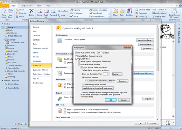Toggle Delete expired items checkbox
This screenshot has width=182, height=130.
[79, 62]
